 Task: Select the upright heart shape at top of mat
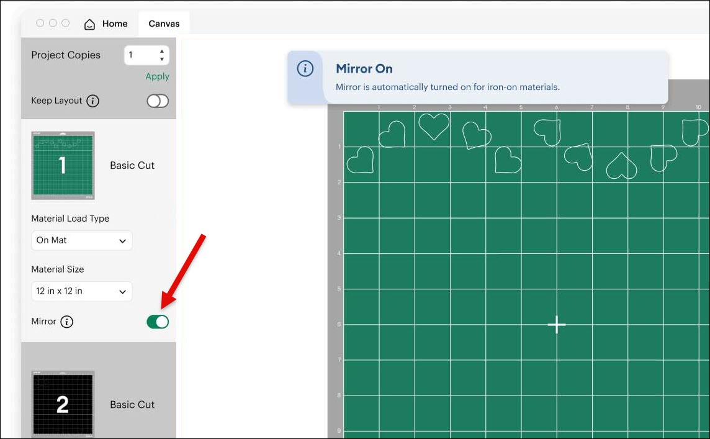pyautogui.click(x=434, y=126)
